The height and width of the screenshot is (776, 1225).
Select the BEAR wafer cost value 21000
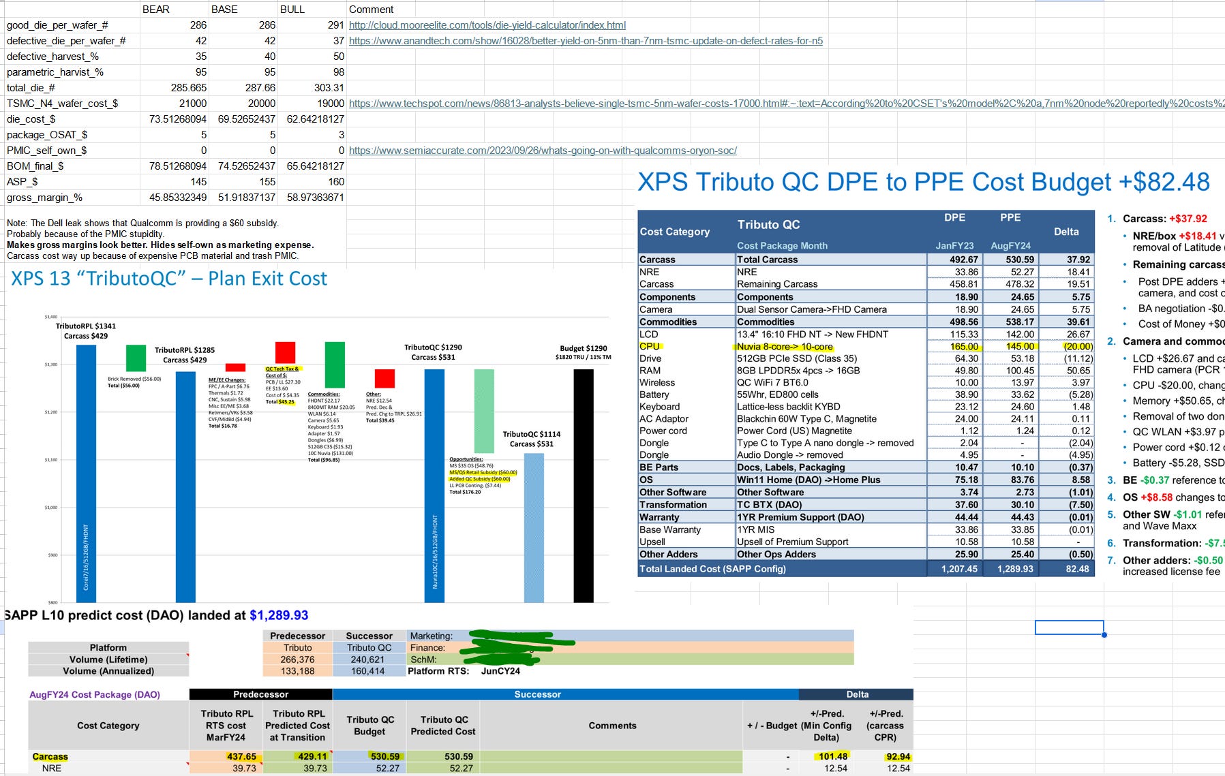click(193, 104)
